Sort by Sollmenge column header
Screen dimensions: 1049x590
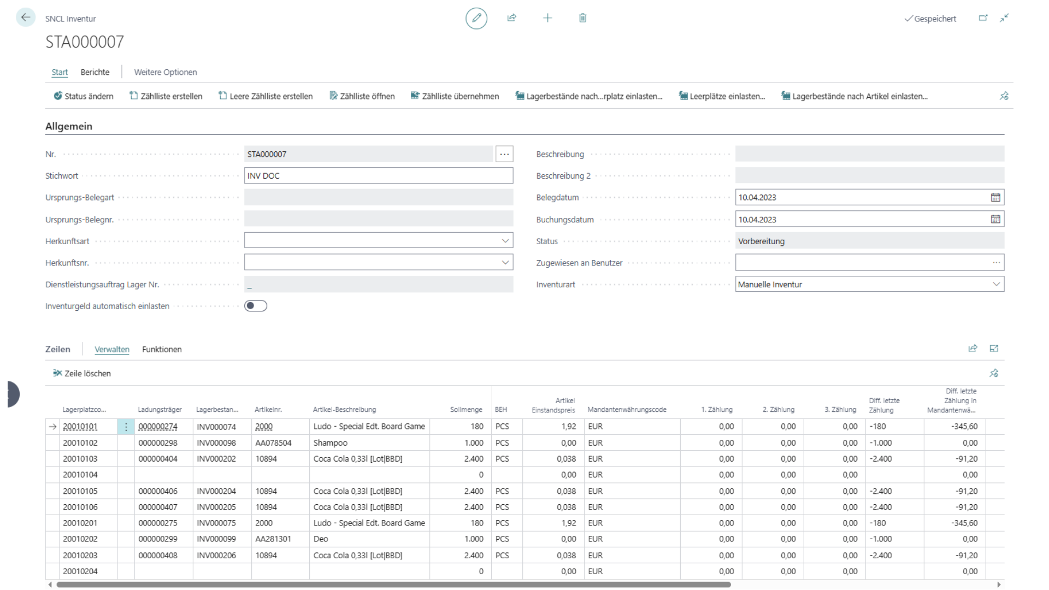[466, 410]
